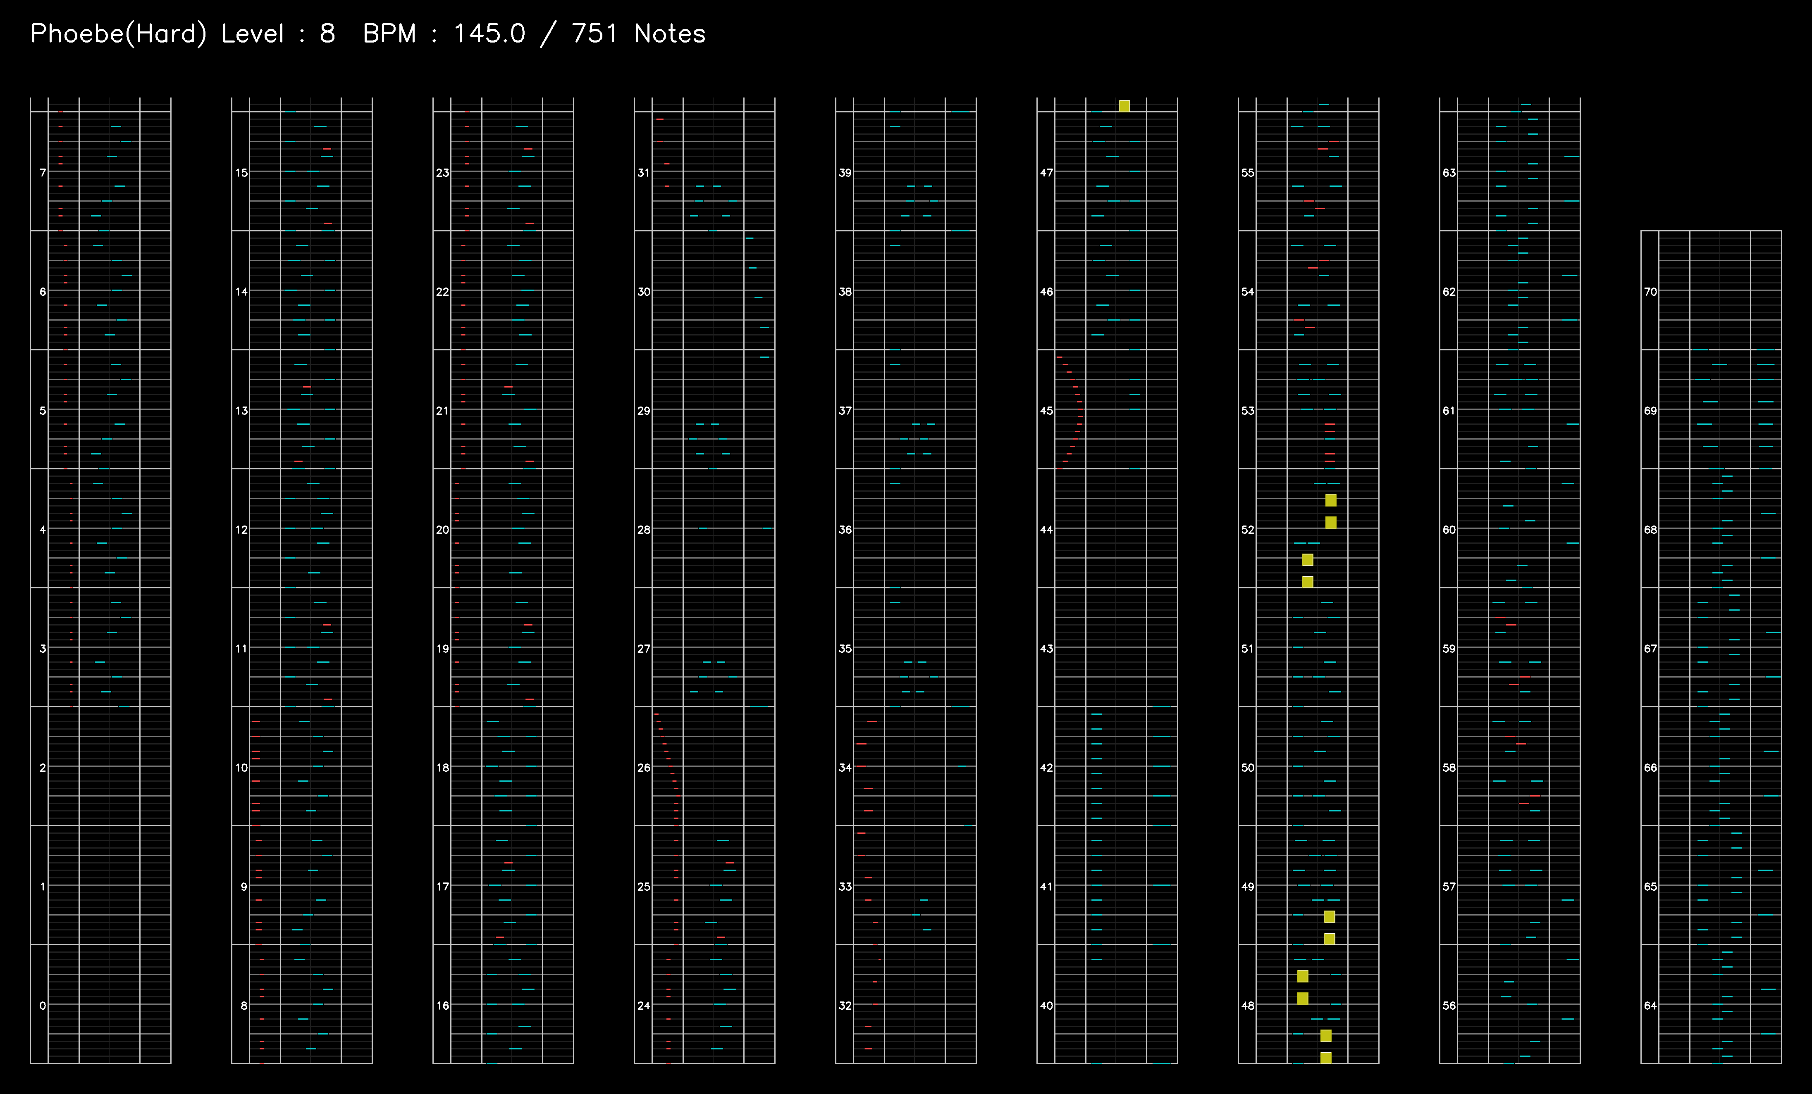Select measure 56 label
Viewport: 1812px width, 1094px height.
[1449, 1006]
